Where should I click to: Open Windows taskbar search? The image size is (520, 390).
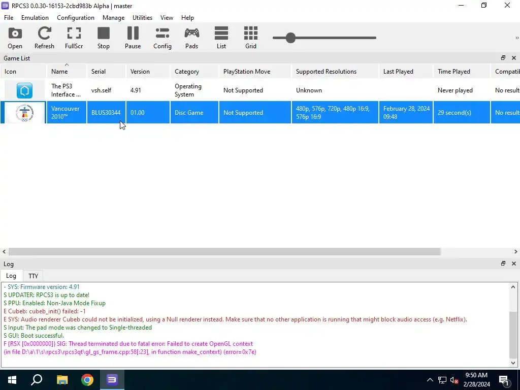coord(37,380)
